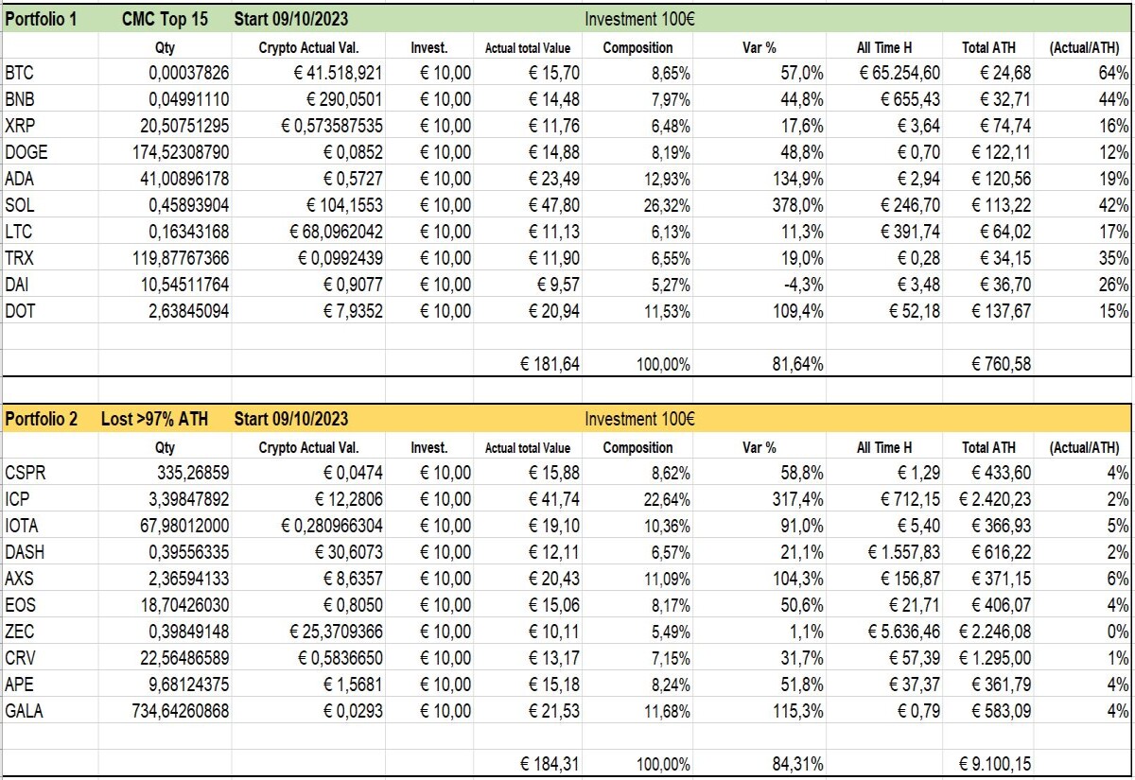This screenshot has height=780, width=1135.
Task: Click the Portfolio 2 yellow header cell
Action: pyautogui.click(x=49, y=419)
